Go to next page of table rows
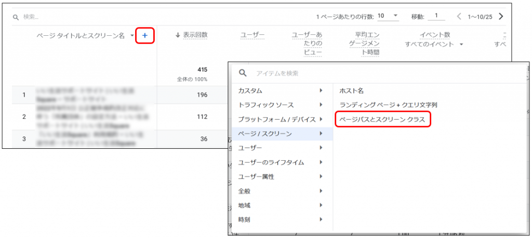Image resolution: width=532 pixels, height=238 pixels. click(x=501, y=16)
